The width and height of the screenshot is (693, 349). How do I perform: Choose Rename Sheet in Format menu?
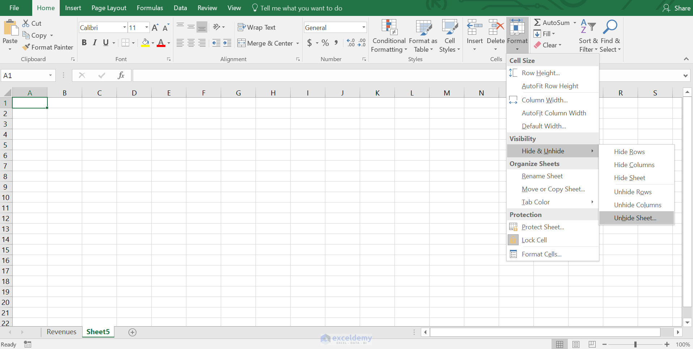(542, 176)
